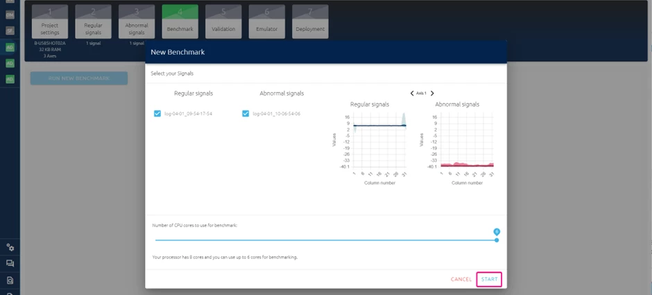652x295 pixels.
Task: Cancel the New Benchmark dialog
Action: click(x=461, y=279)
